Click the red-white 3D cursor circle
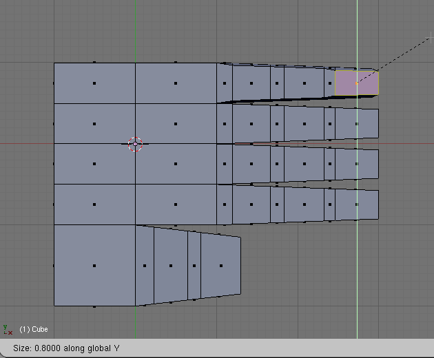The width and height of the screenshot is (434, 358). (x=135, y=144)
